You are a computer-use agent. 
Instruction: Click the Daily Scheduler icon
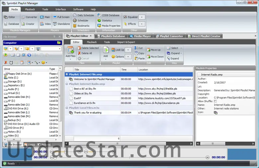(75, 15)
